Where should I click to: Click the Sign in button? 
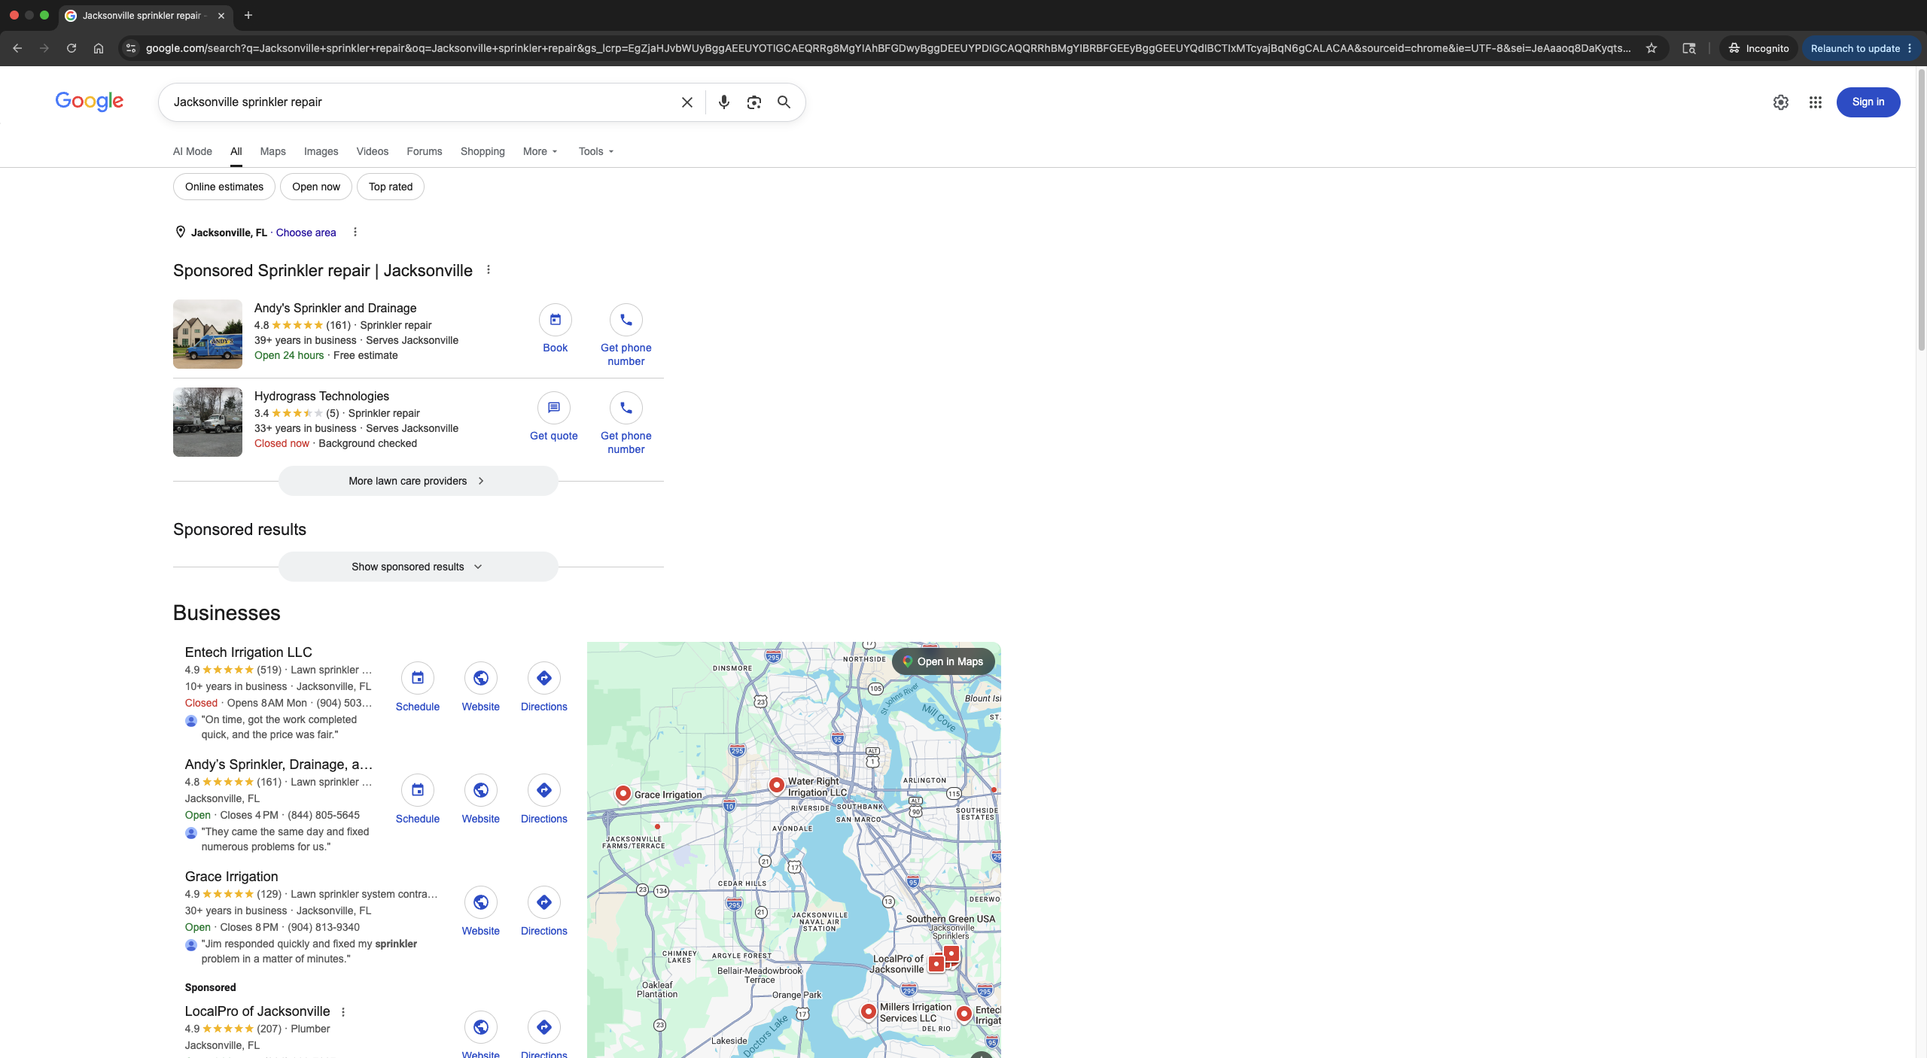(x=1868, y=102)
